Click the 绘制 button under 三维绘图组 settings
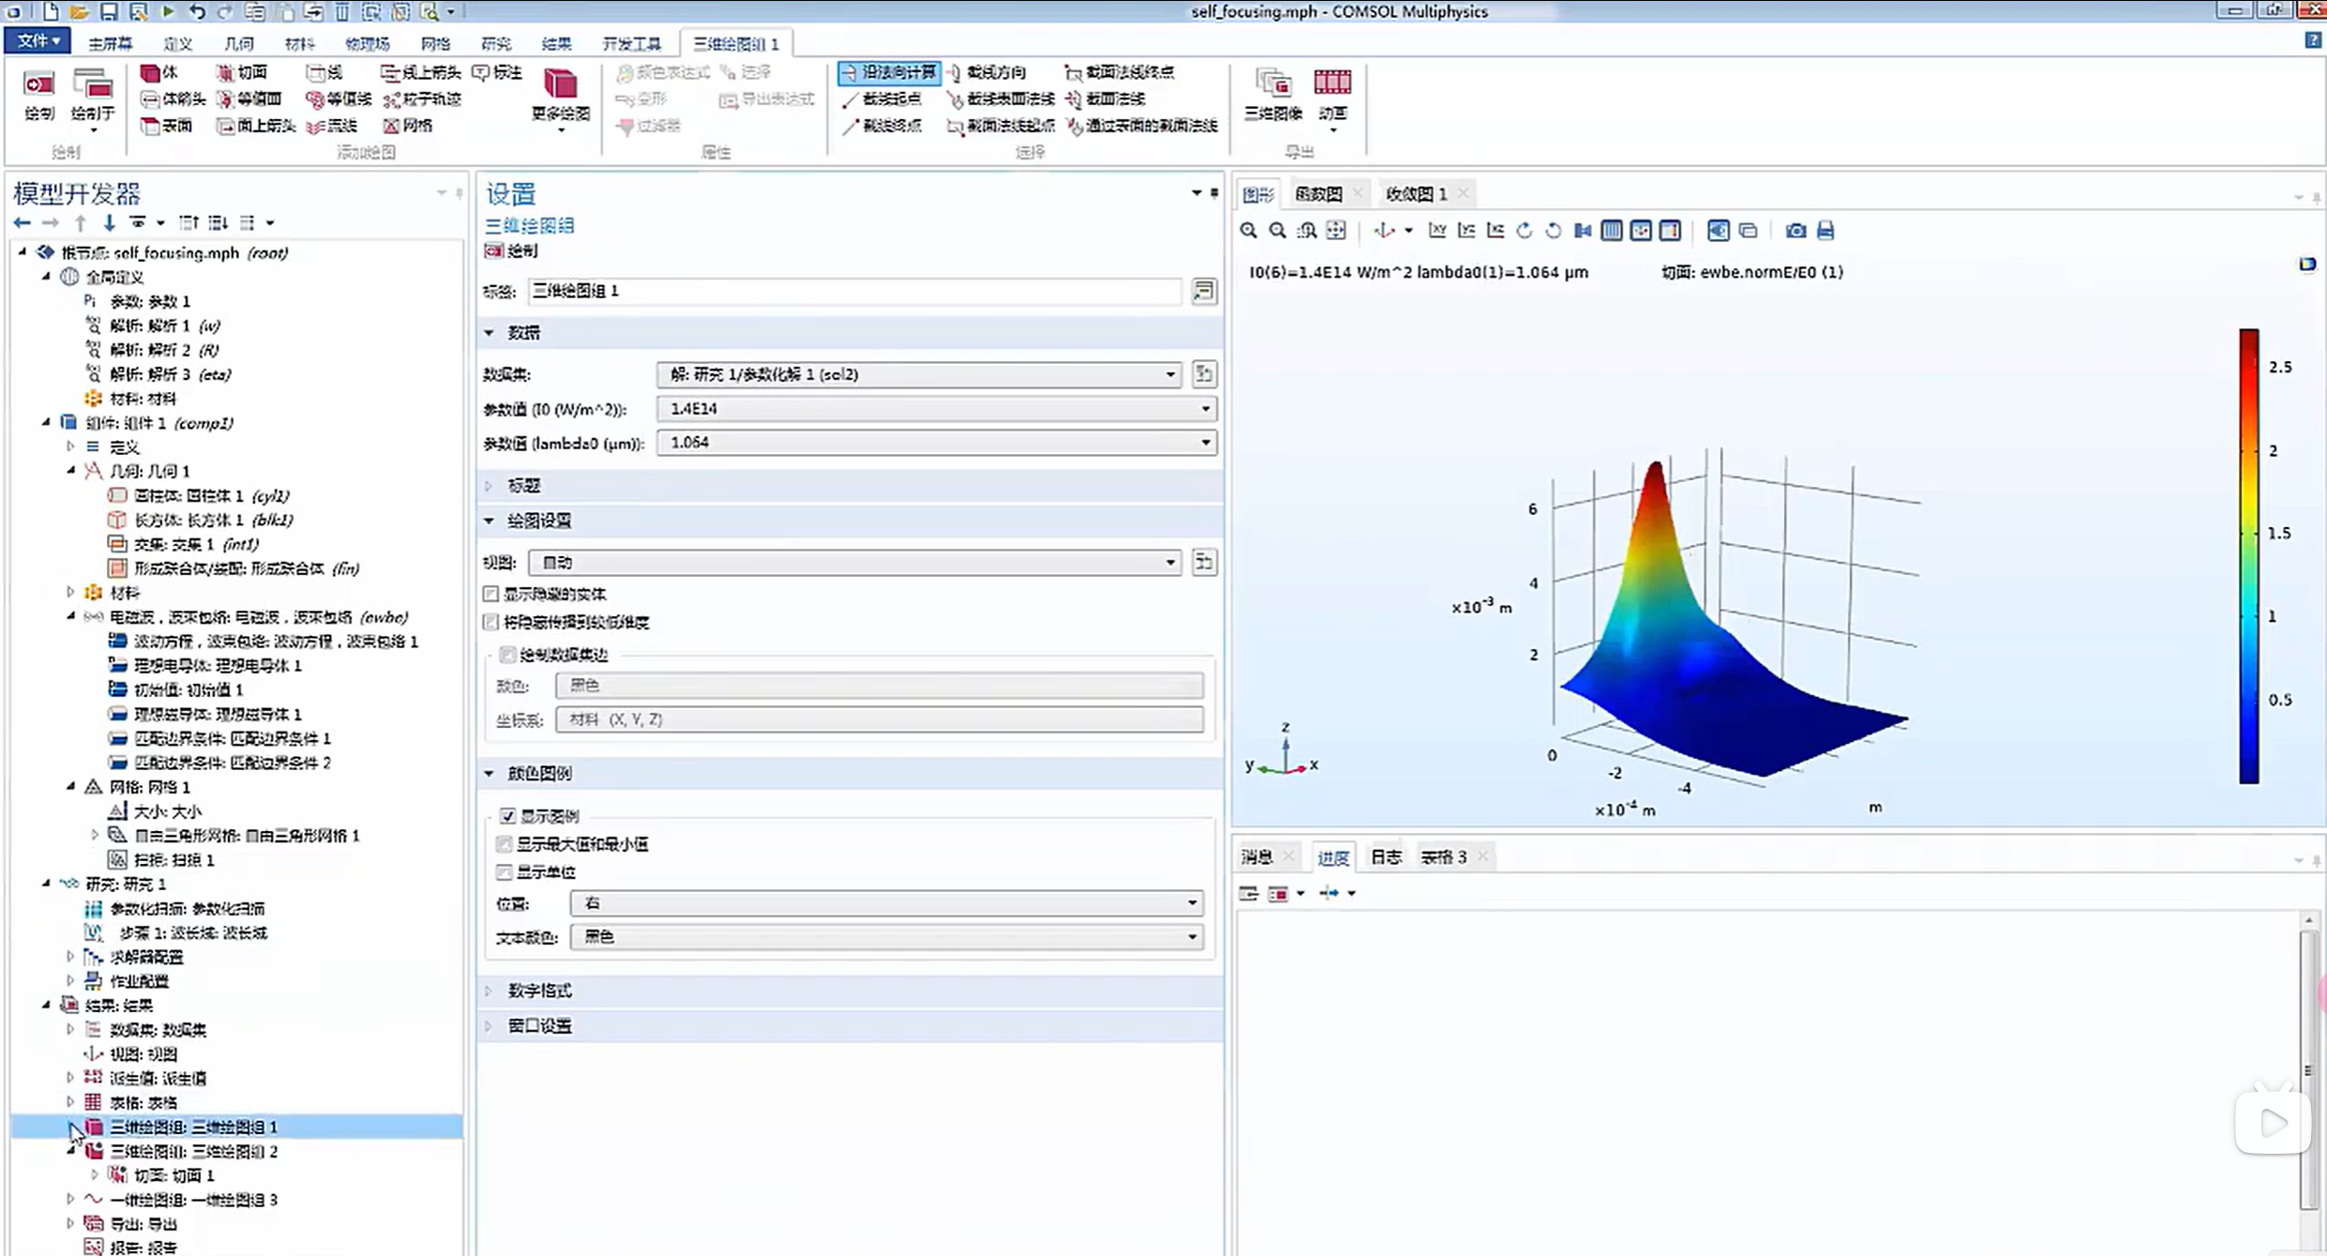Viewport: 2327px width, 1256px height. [512, 250]
